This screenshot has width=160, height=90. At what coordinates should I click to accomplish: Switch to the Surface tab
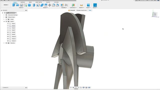tap(23, 2)
